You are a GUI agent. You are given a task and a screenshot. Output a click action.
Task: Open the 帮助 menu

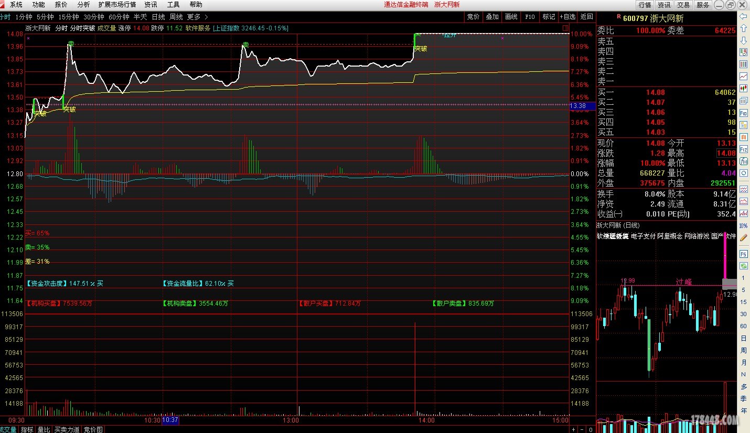point(196,4)
